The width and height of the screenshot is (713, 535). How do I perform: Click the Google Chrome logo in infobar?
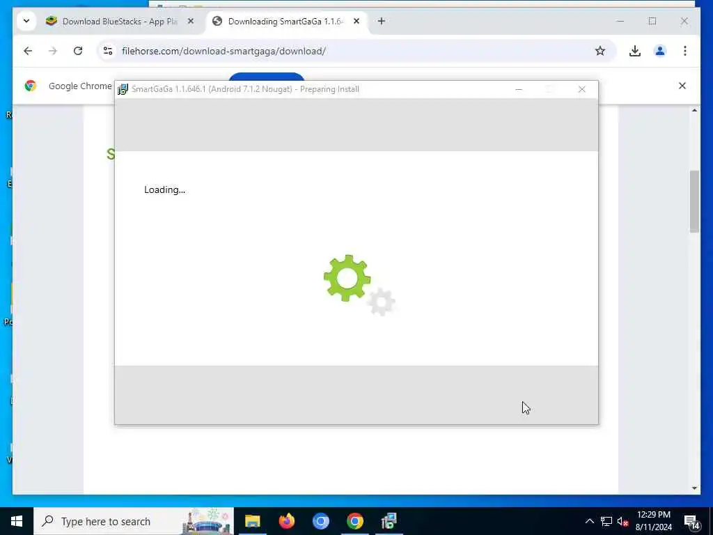(x=31, y=86)
